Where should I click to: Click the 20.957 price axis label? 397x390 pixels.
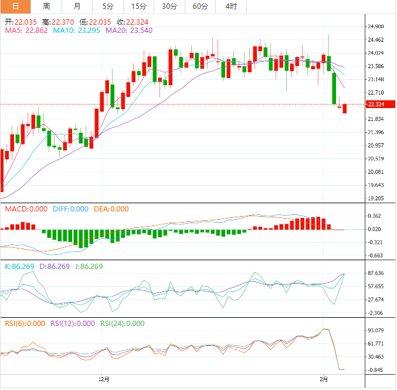[376, 146]
